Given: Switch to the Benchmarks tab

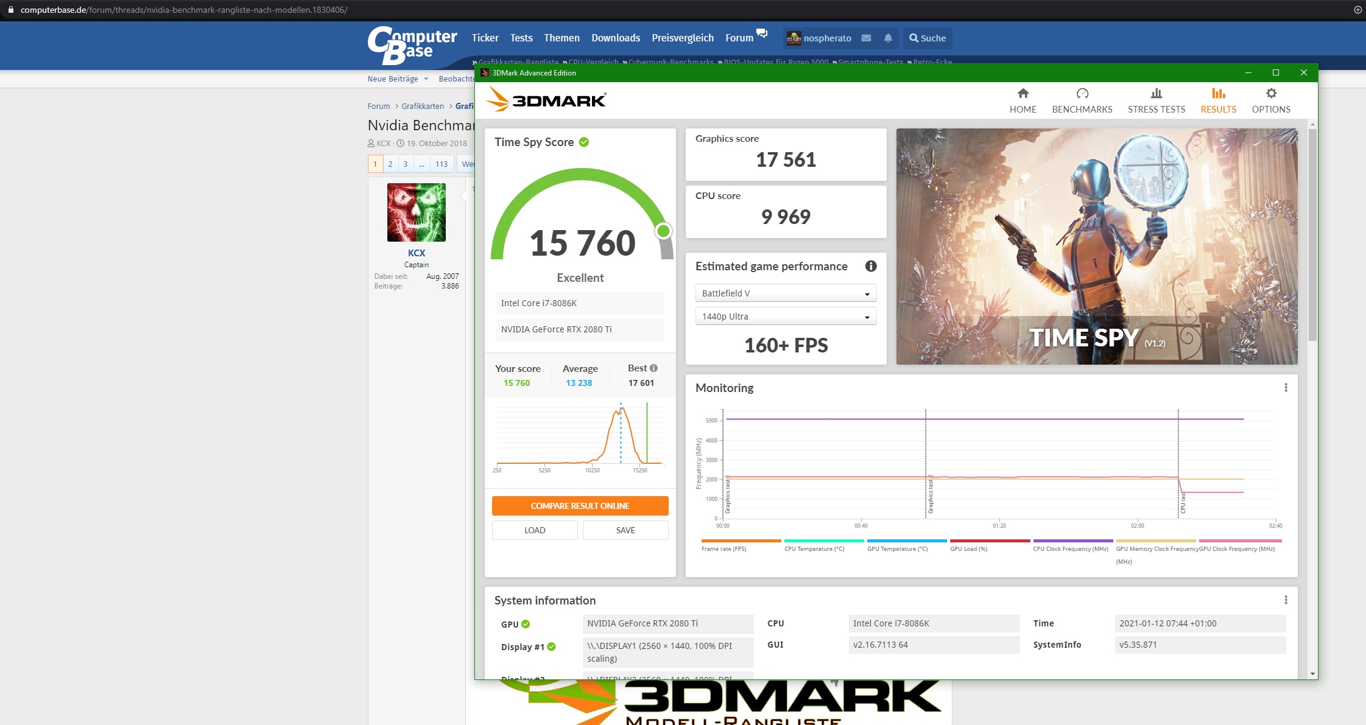Looking at the screenshot, I should pyautogui.click(x=1082, y=100).
